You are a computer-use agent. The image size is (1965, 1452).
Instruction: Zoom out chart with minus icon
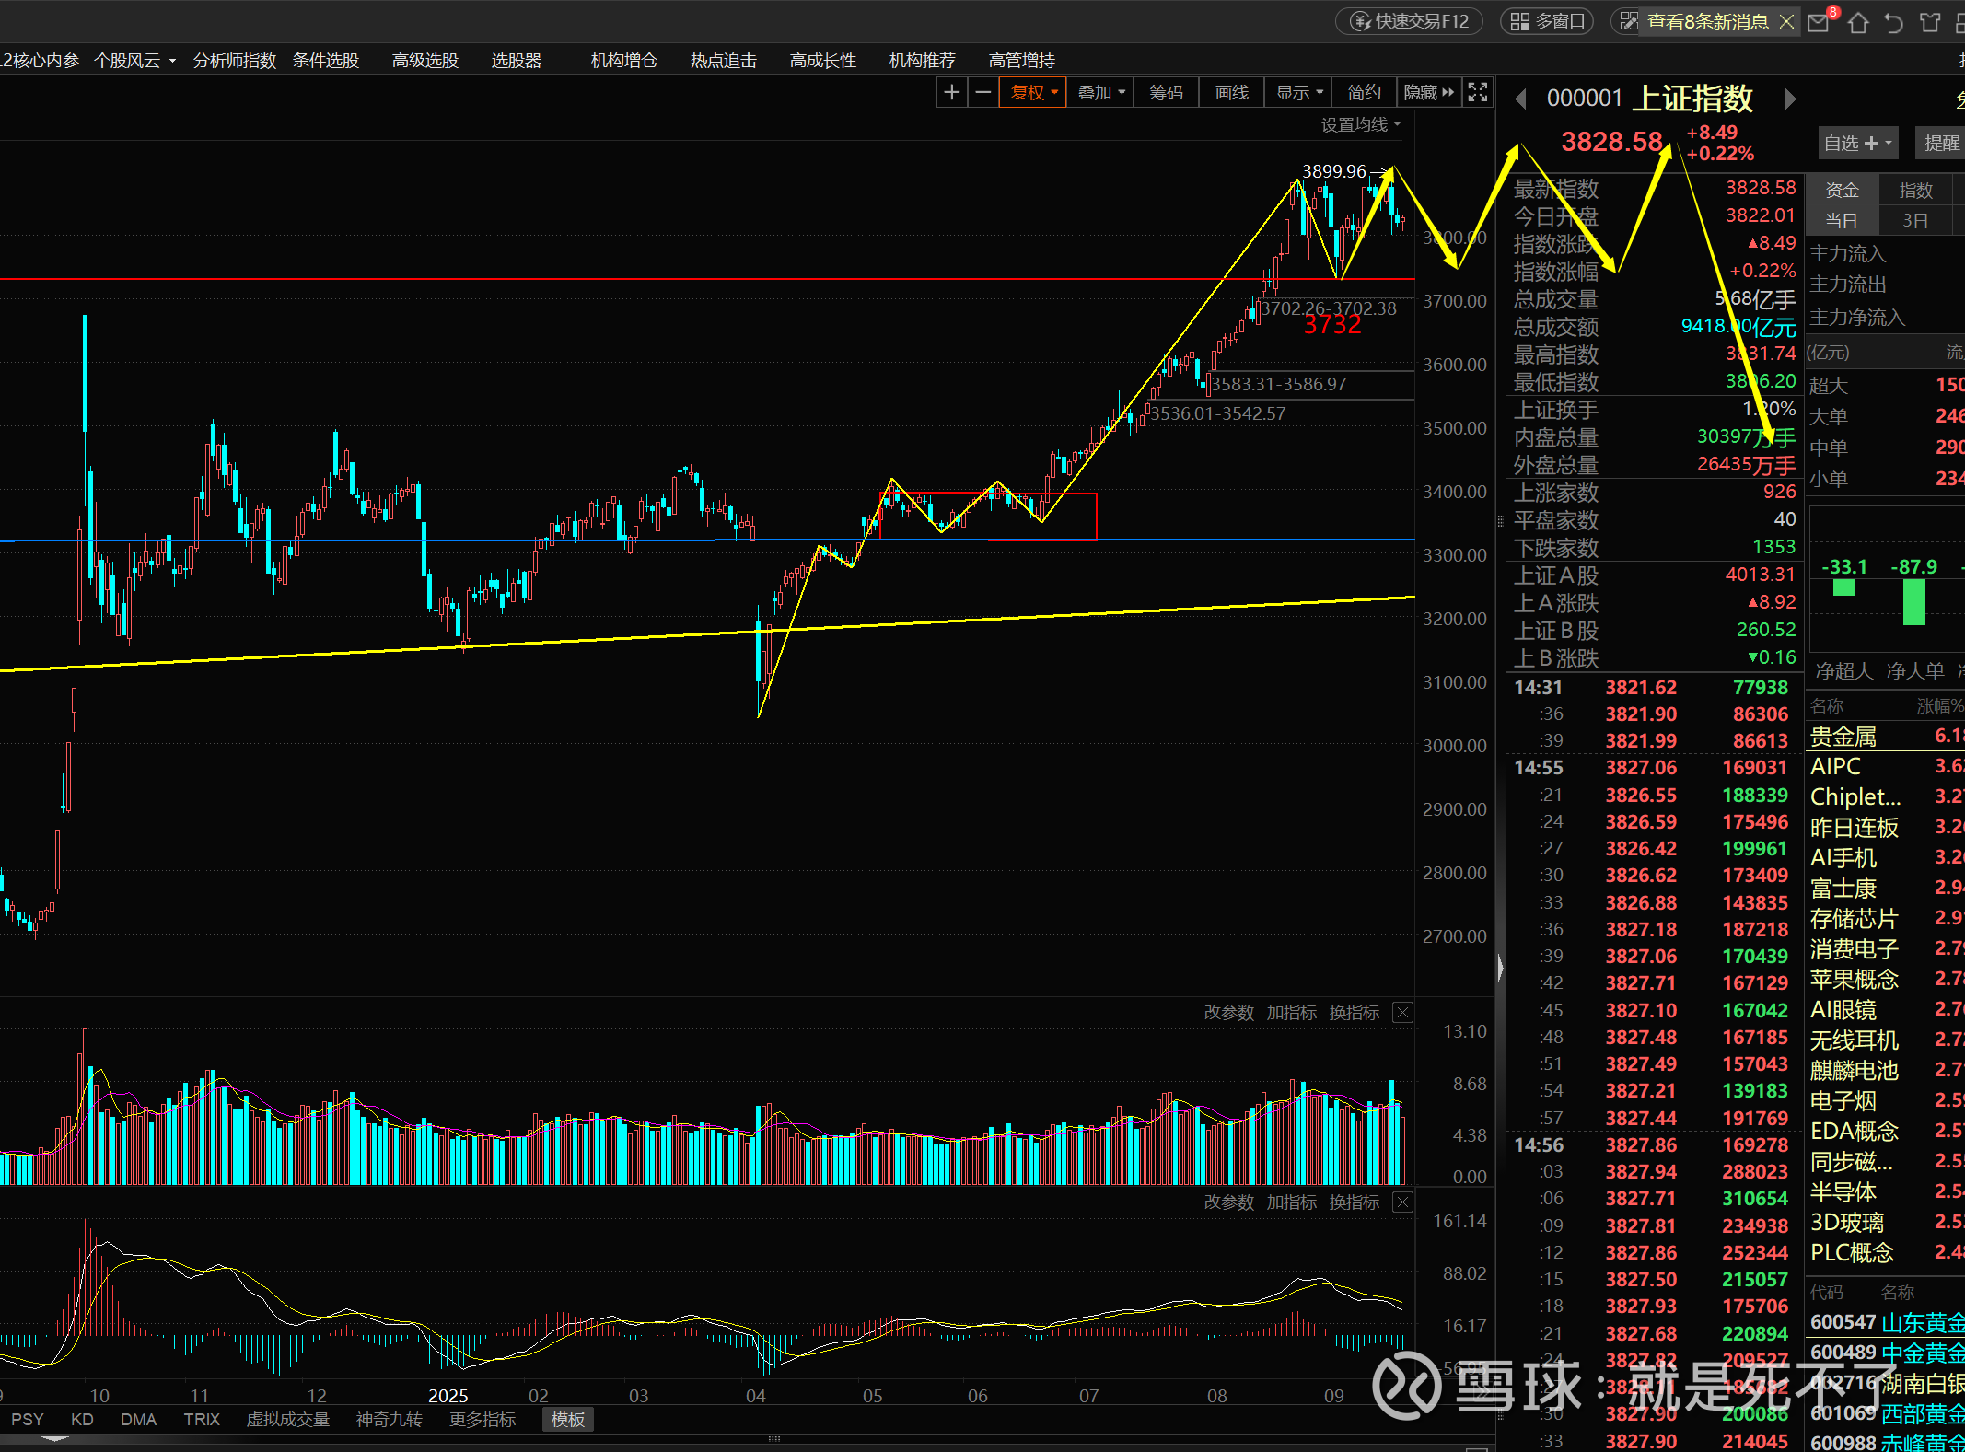pos(983,92)
